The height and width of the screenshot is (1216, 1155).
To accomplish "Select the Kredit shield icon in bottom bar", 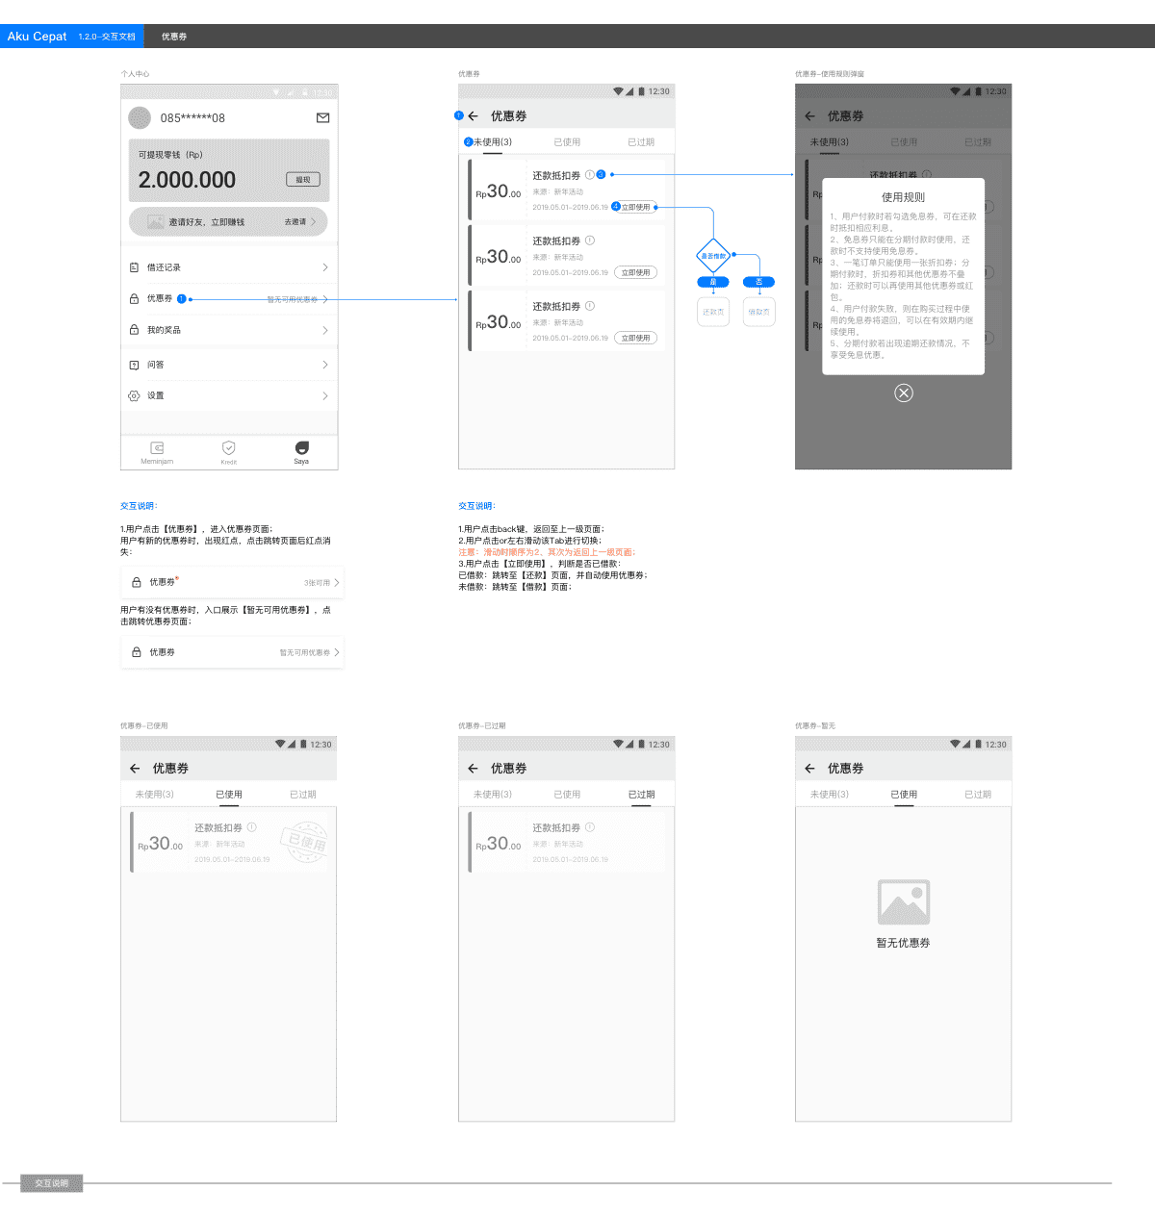I will (228, 448).
